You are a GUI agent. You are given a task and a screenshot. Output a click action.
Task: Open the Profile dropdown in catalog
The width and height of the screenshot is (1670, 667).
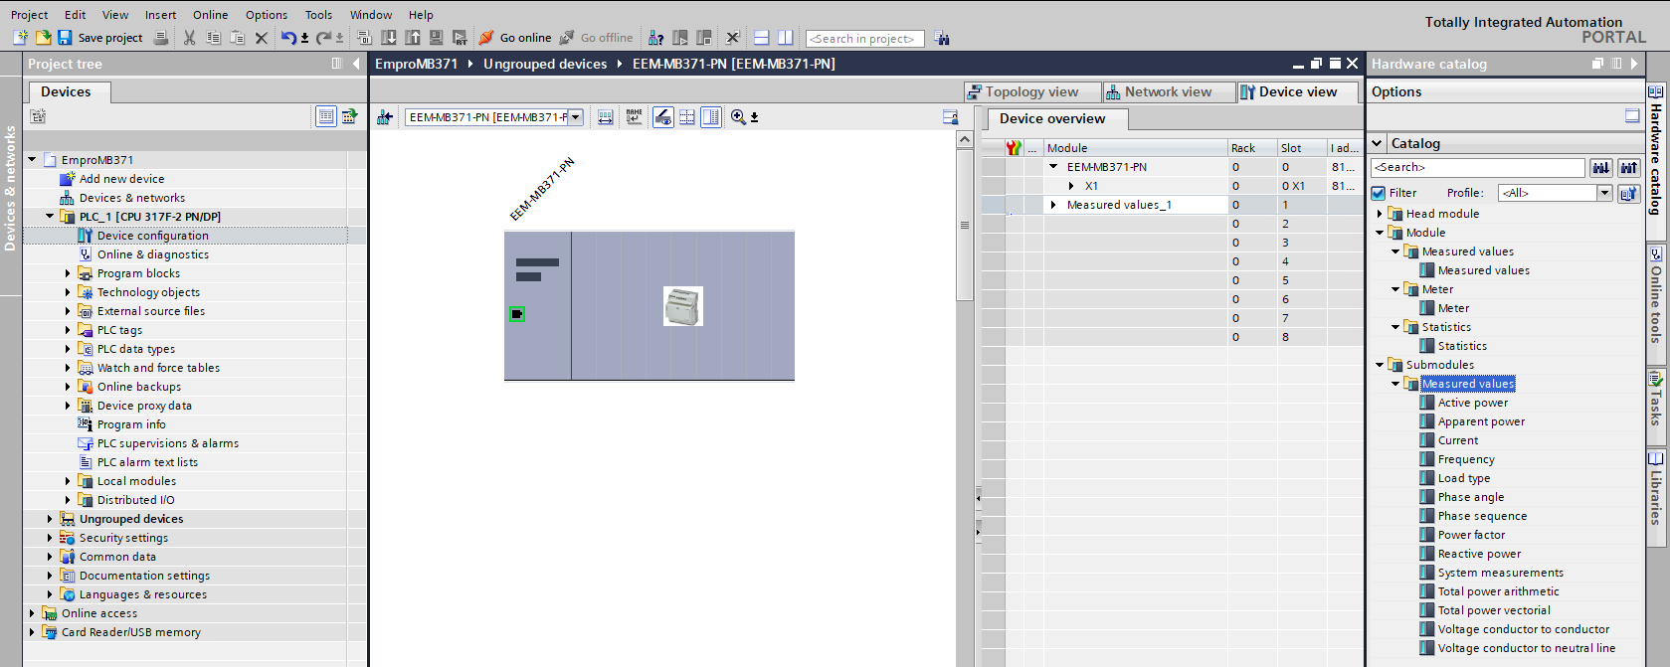pos(1604,193)
